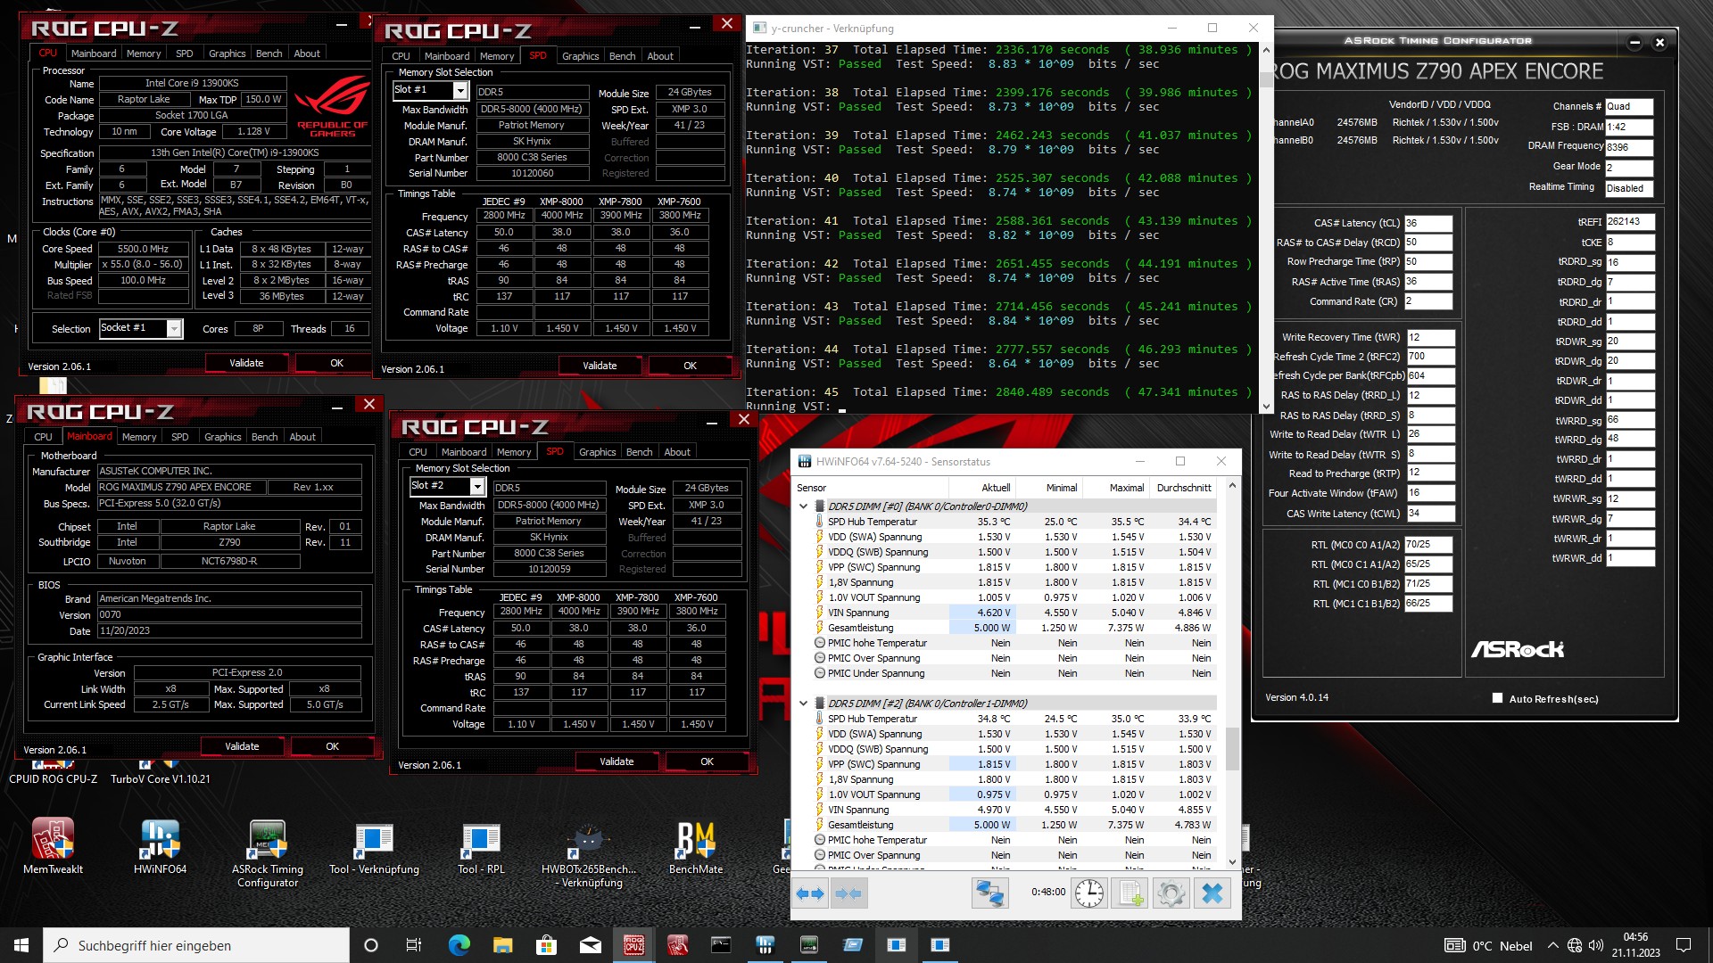Click CAS# Latency (tCL) value field
The width and height of the screenshot is (1713, 963).
click(x=1428, y=223)
